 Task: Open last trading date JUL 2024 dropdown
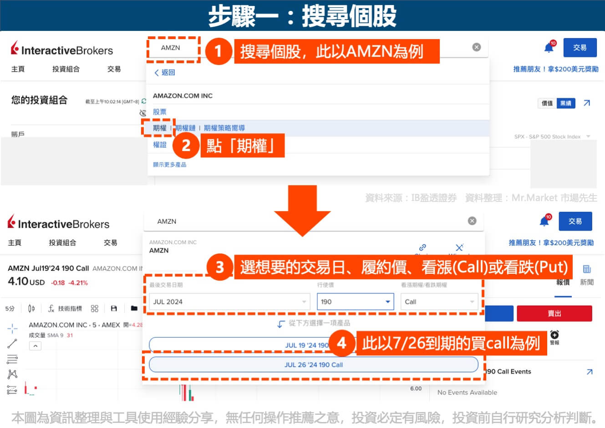(x=229, y=302)
